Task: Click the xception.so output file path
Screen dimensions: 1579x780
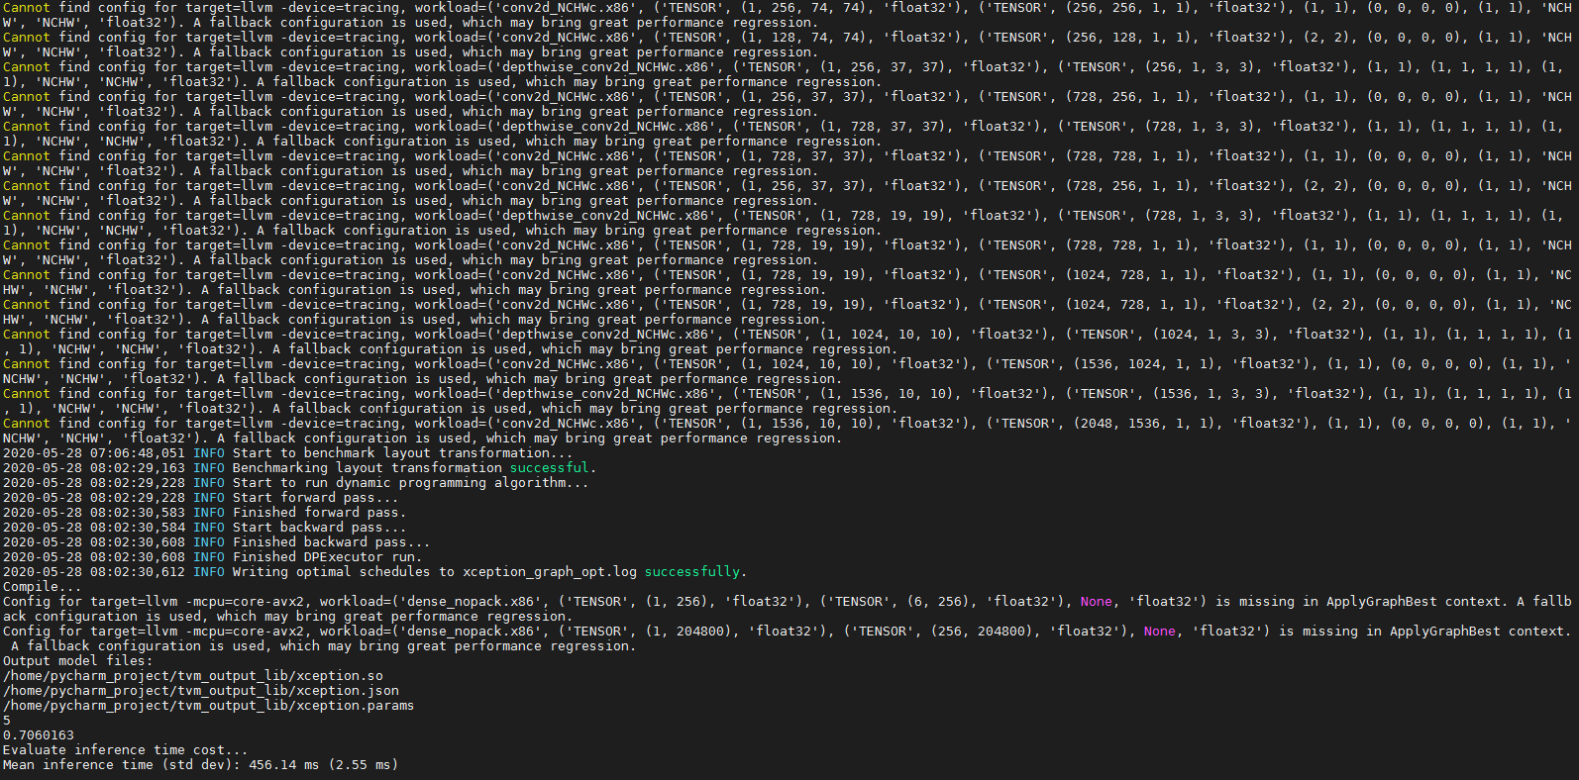Action: [x=193, y=676]
